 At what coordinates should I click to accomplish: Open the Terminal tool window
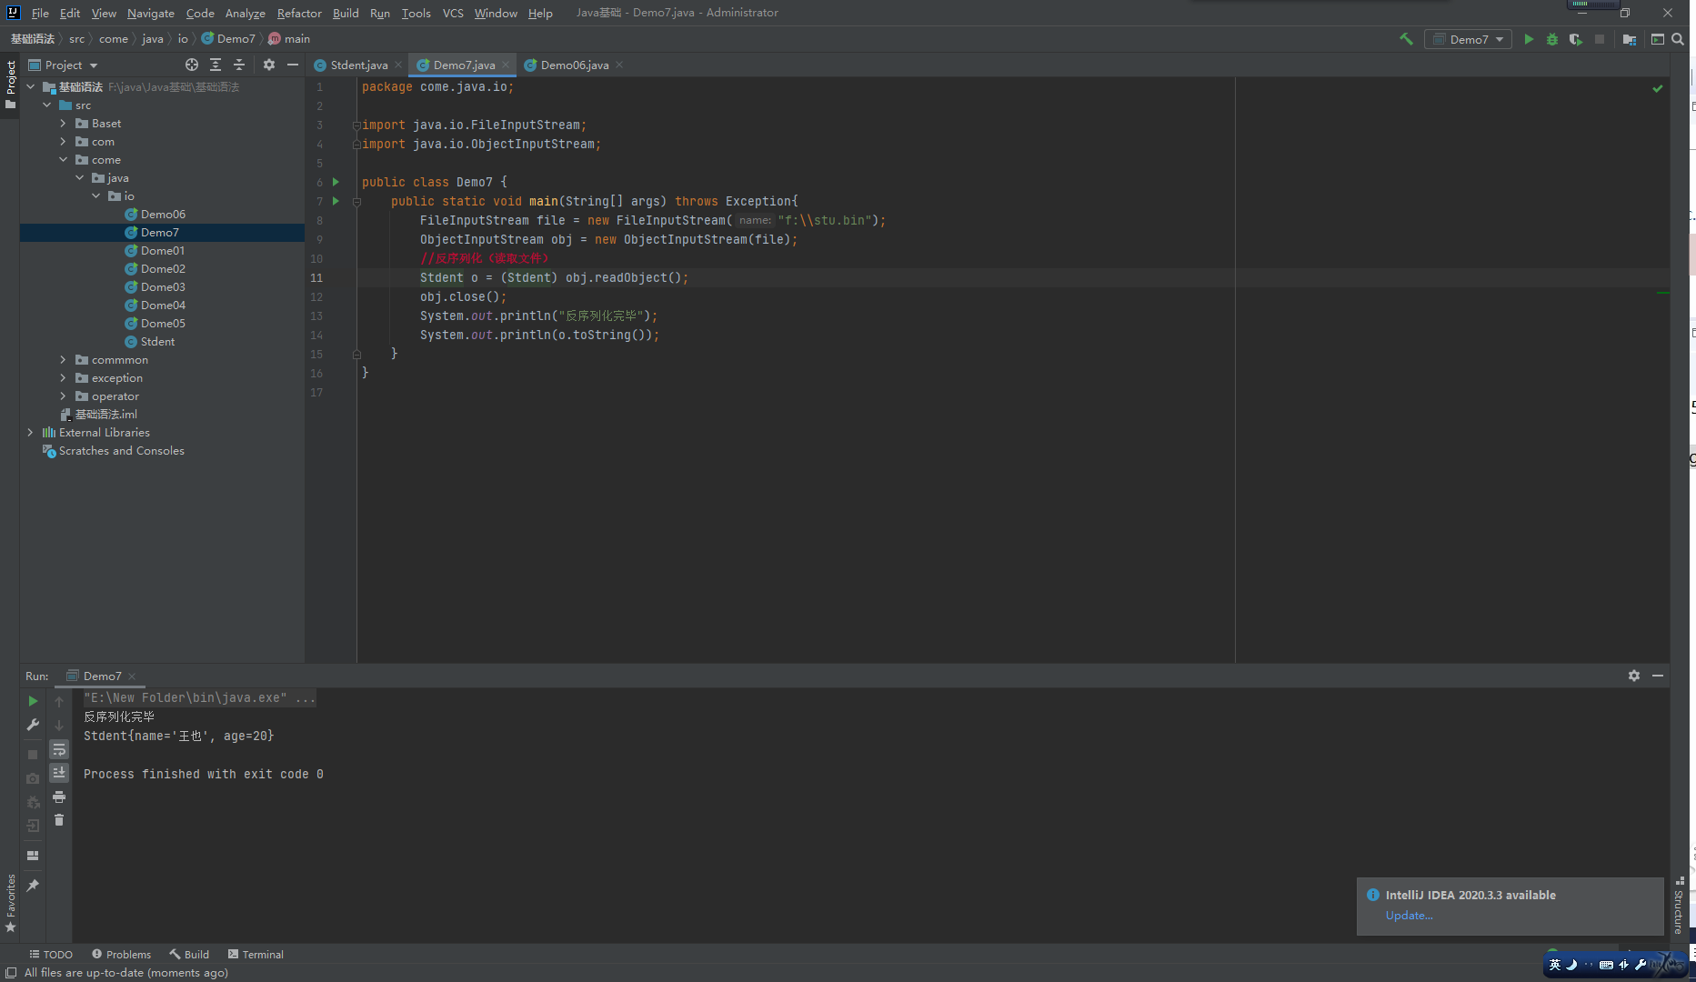(256, 954)
